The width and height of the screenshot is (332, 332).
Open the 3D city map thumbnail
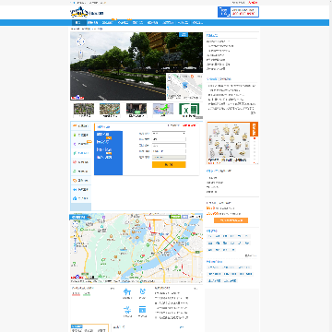point(110,110)
